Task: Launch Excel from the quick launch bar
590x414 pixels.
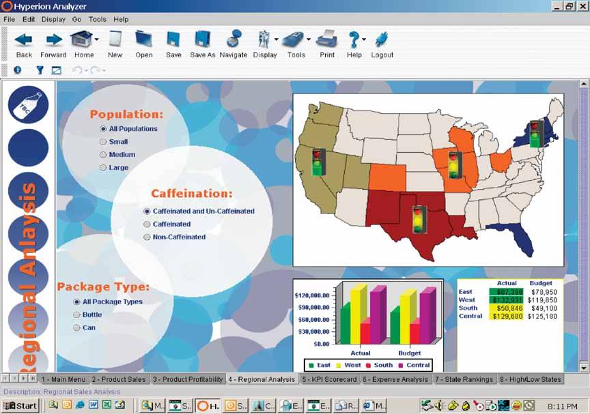Action: click(107, 405)
